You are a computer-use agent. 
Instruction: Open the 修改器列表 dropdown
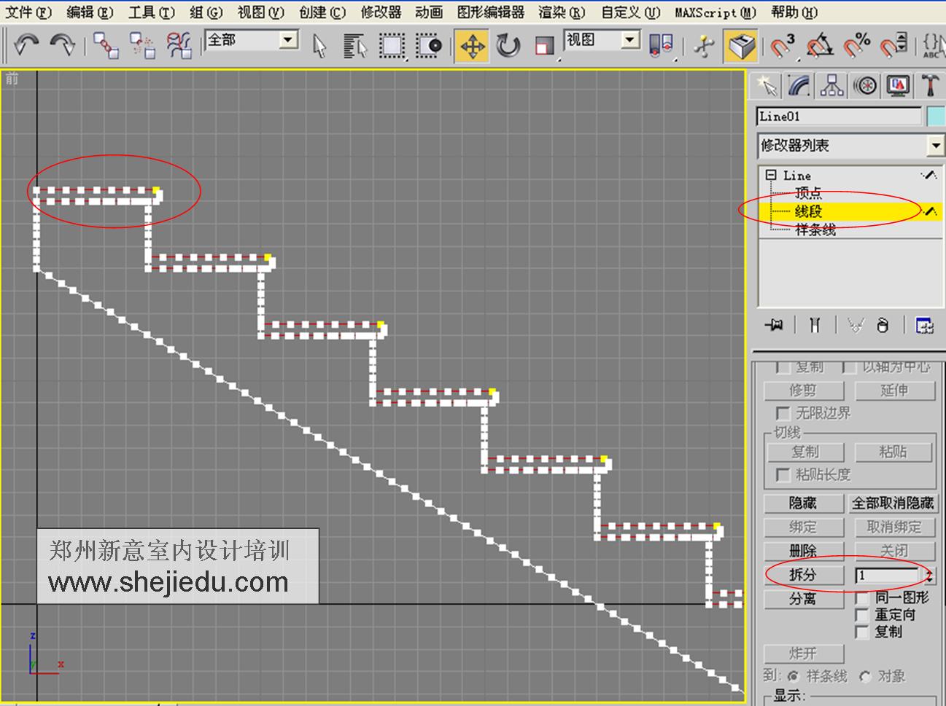coord(936,146)
